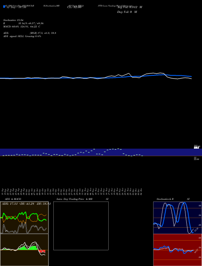
Task: Open the red RSI chart panel
Action: [x=177, y=250]
